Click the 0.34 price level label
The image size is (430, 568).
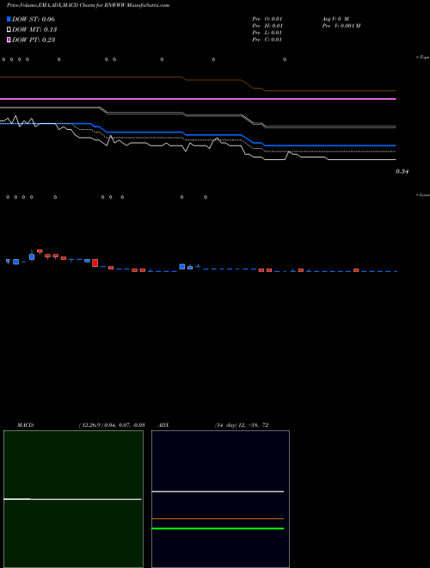pos(402,172)
